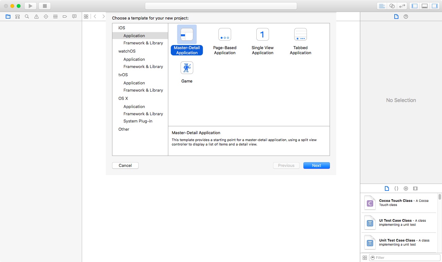The width and height of the screenshot is (442, 262).
Task: Click the Cancel button
Action: tap(125, 165)
